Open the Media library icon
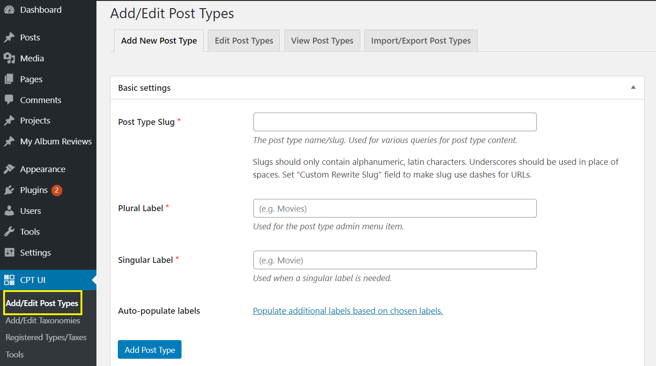Image resolution: width=656 pixels, height=366 pixels. pyautogui.click(x=9, y=58)
